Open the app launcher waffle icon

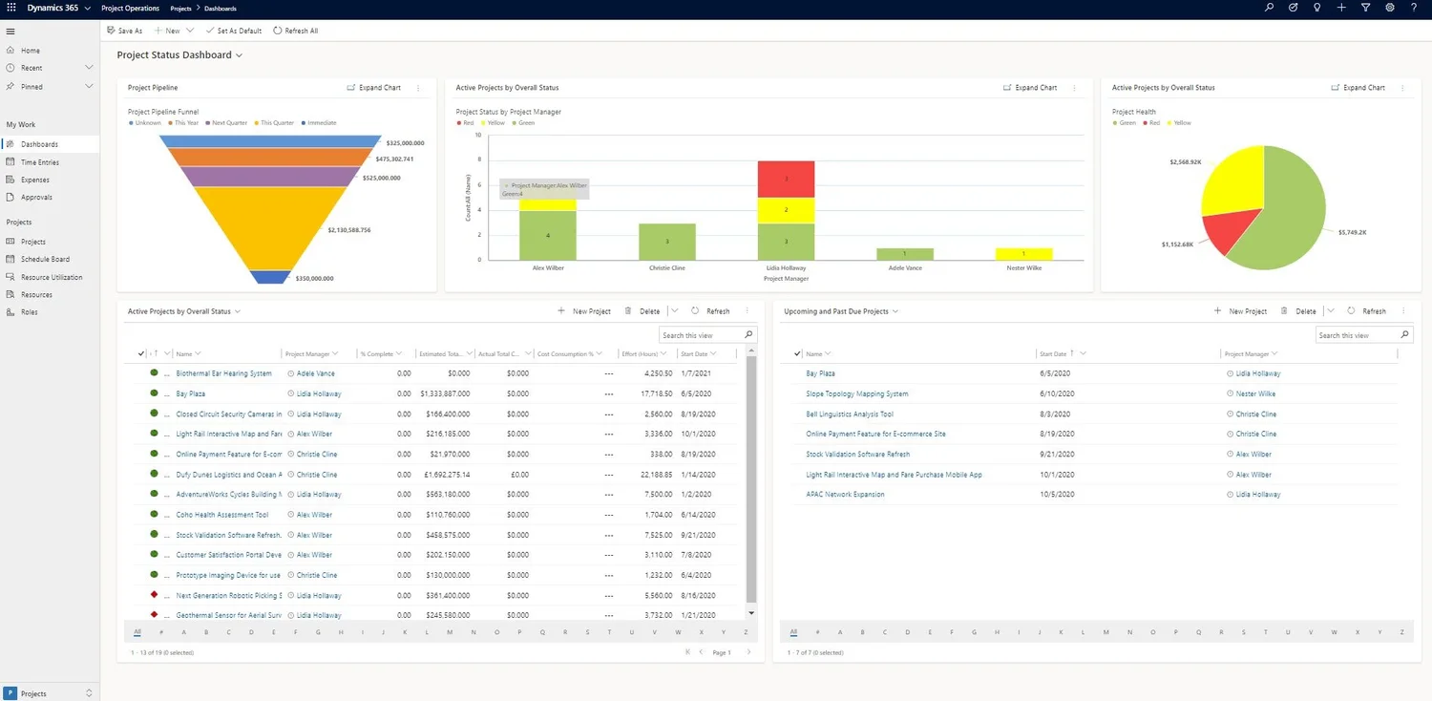(x=11, y=8)
